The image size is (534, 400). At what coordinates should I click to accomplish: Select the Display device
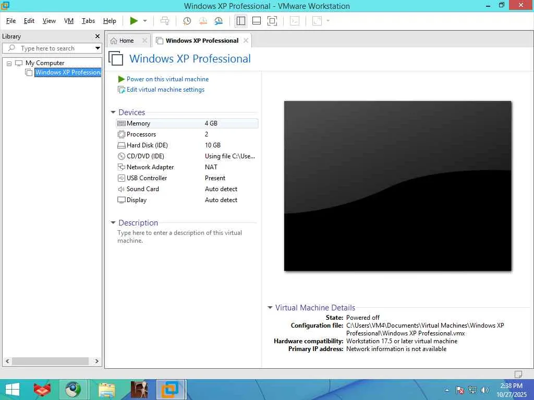tap(187, 200)
